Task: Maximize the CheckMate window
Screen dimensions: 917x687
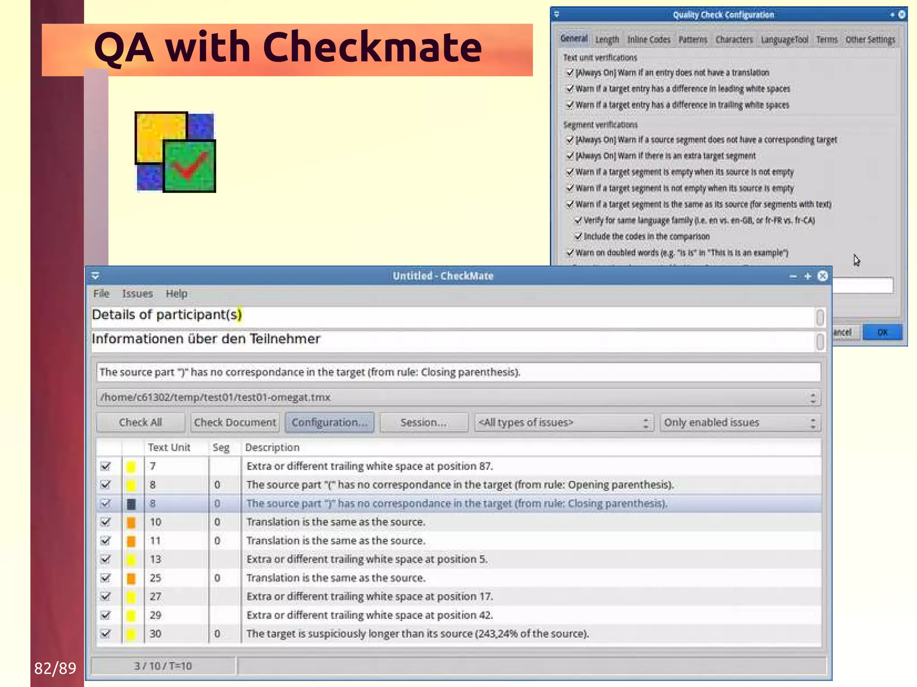Action: [x=808, y=276]
